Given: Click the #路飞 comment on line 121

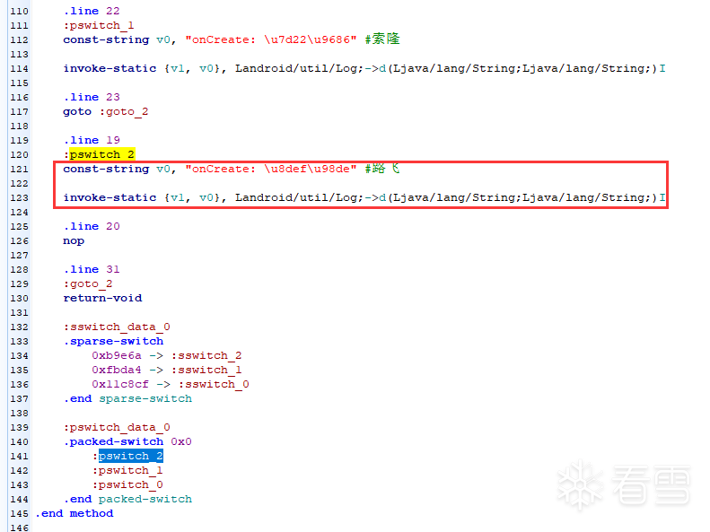Looking at the screenshot, I should [382, 169].
